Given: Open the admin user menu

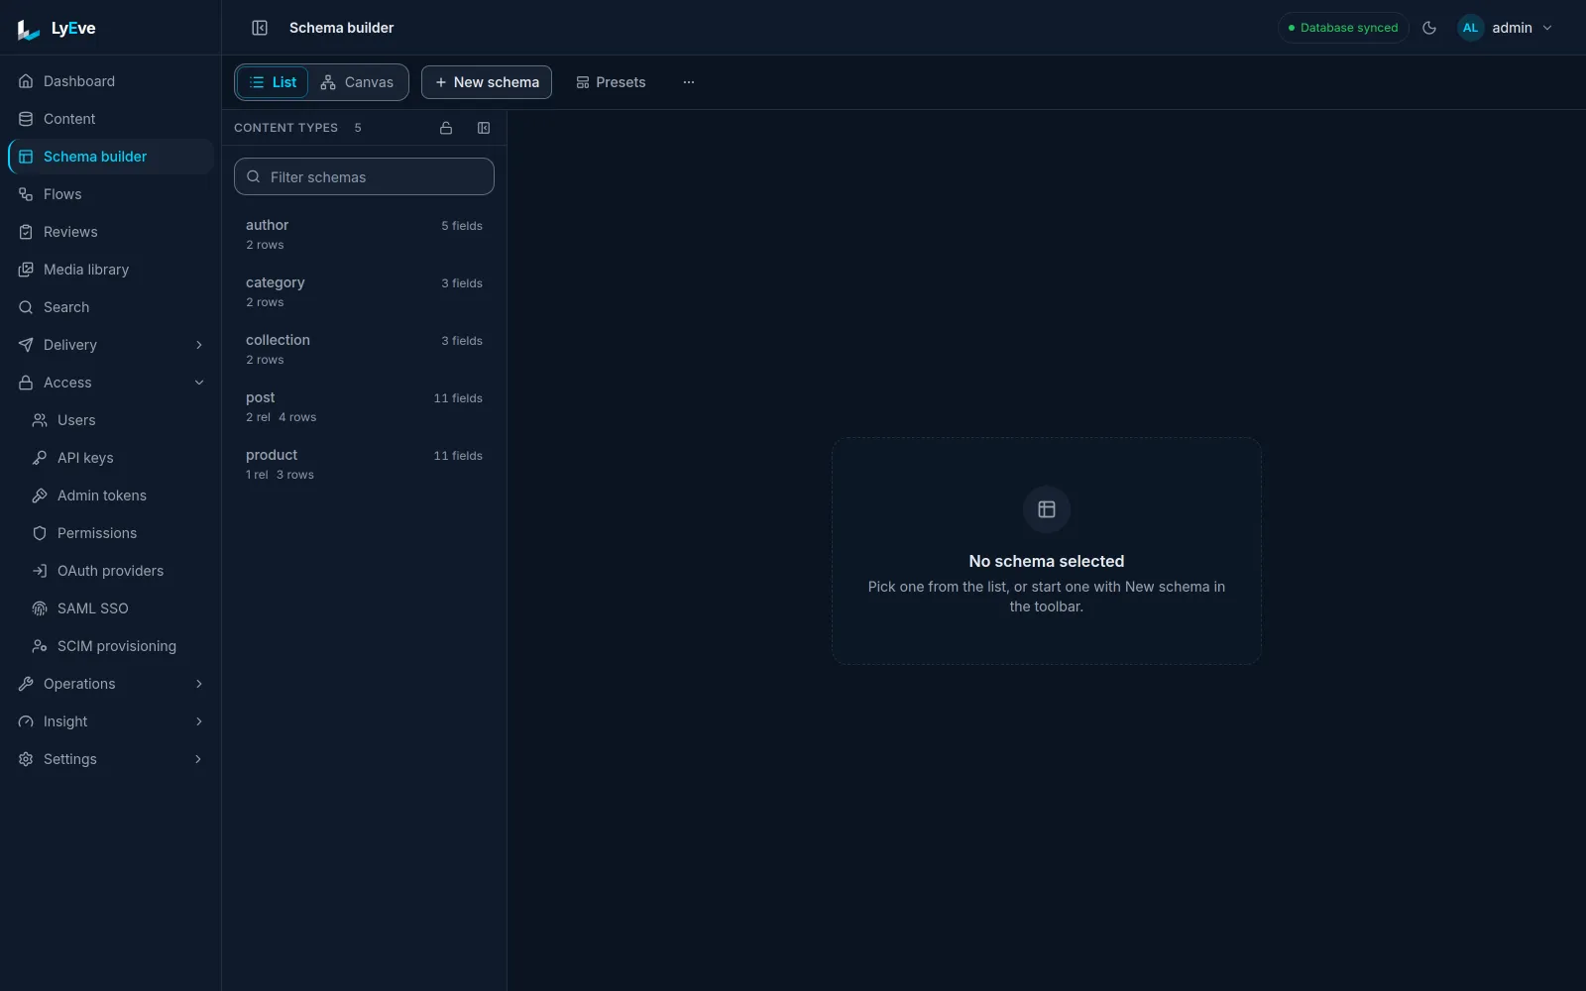Looking at the screenshot, I should point(1505,28).
